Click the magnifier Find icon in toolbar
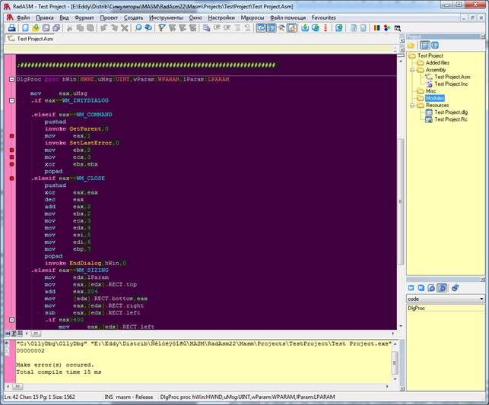The width and height of the screenshot is (489, 405). [138, 28]
